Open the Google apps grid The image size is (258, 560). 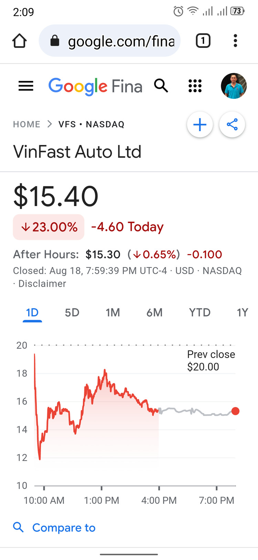pos(195,86)
